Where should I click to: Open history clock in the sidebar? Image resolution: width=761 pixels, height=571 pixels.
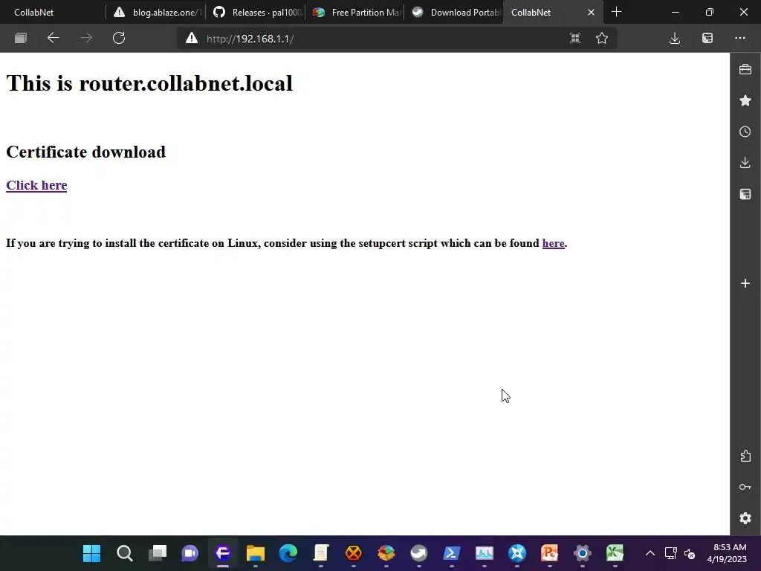pyautogui.click(x=745, y=132)
